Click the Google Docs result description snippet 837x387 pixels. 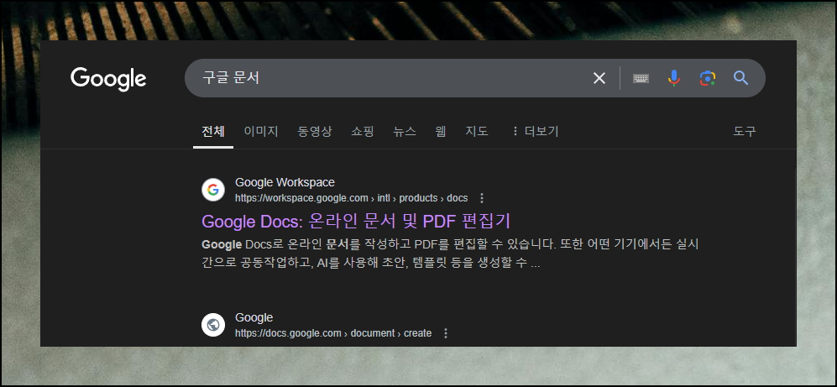450,254
